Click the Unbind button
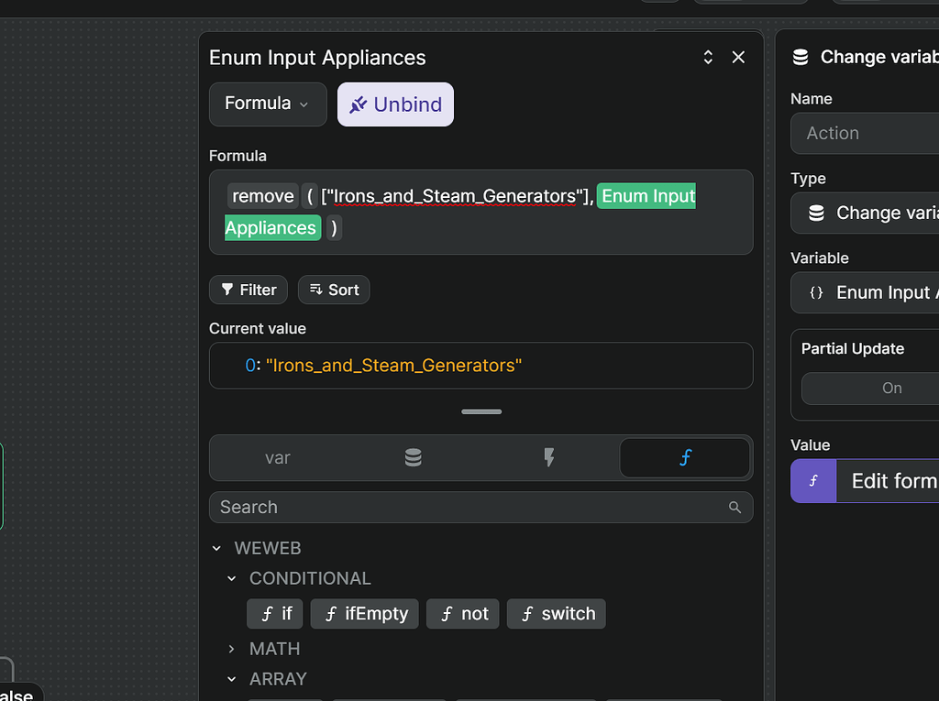Screen dimensions: 939x701 pos(395,104)
